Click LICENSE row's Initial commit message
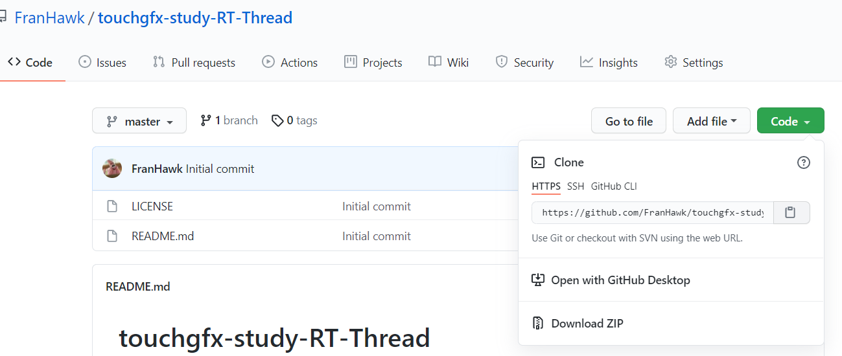The width and height of the screenshot is (842, 356). click(377, 206)
